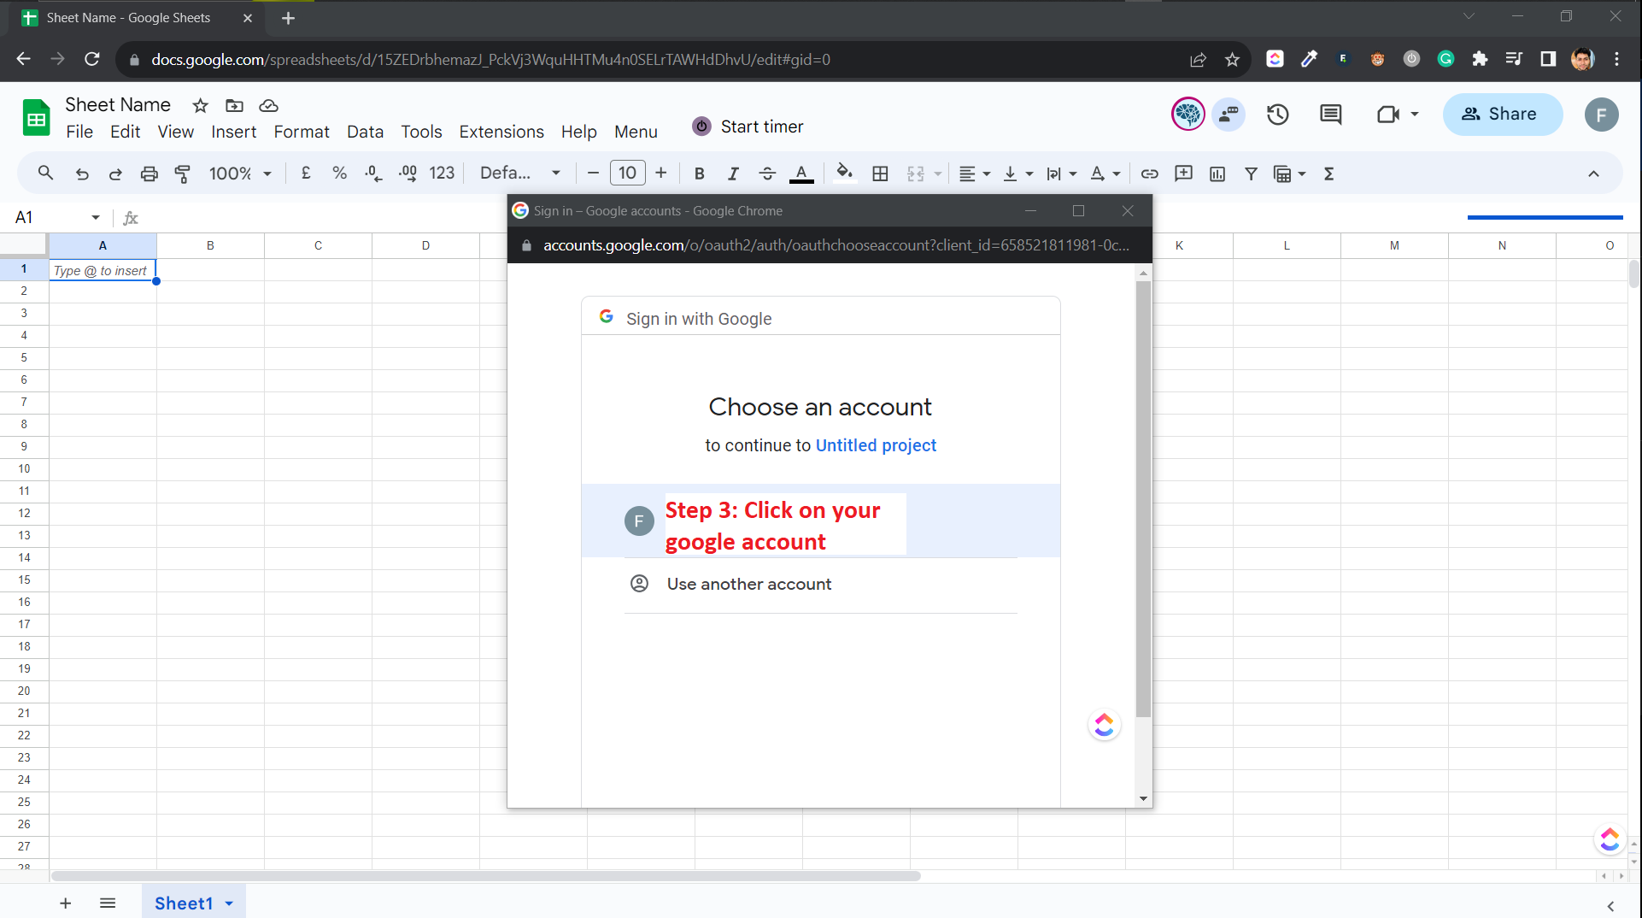Open the 123 number format menu

click(441, 174)
